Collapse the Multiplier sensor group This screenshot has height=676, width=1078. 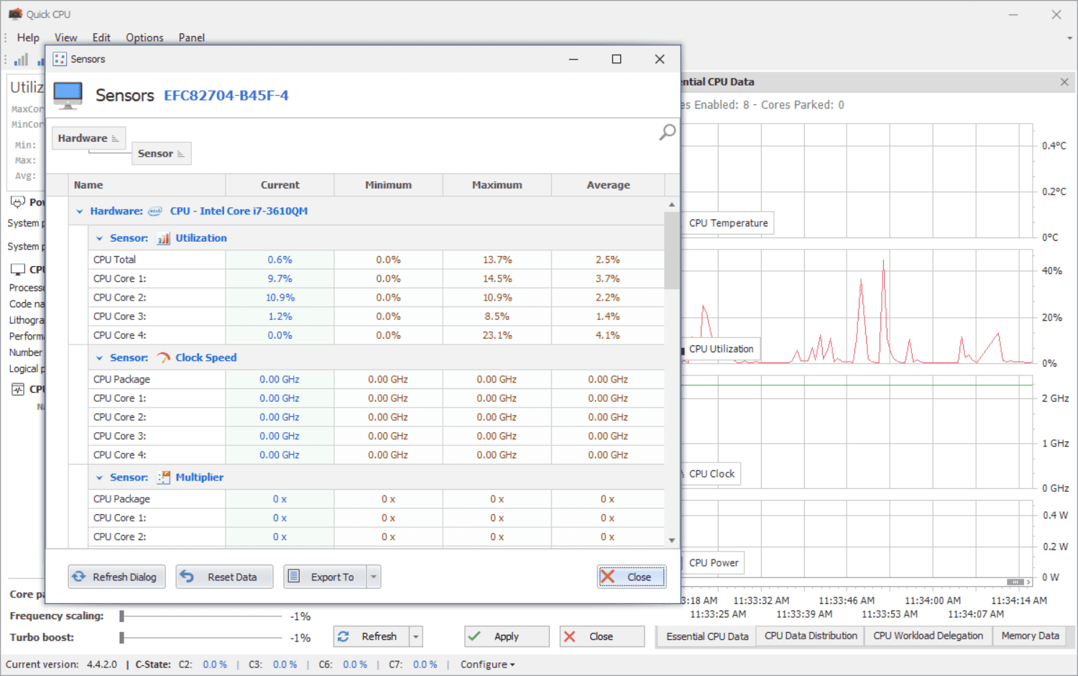(x=100, y=478)
